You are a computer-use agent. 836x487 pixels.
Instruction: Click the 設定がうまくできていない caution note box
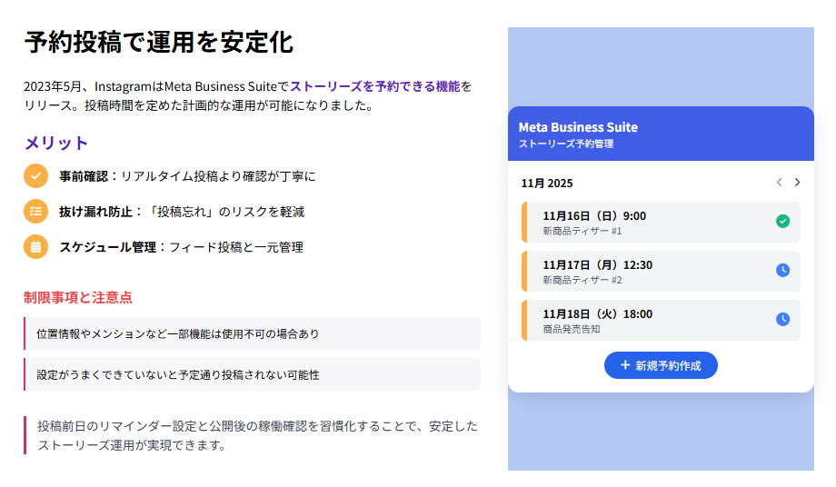(x=252, y=374)
